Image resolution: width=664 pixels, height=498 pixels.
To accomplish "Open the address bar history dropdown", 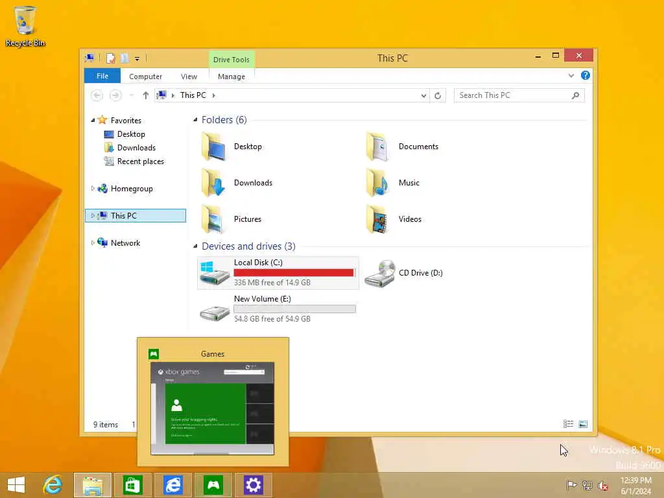I will pyautogui.click(x=423, y=96).
